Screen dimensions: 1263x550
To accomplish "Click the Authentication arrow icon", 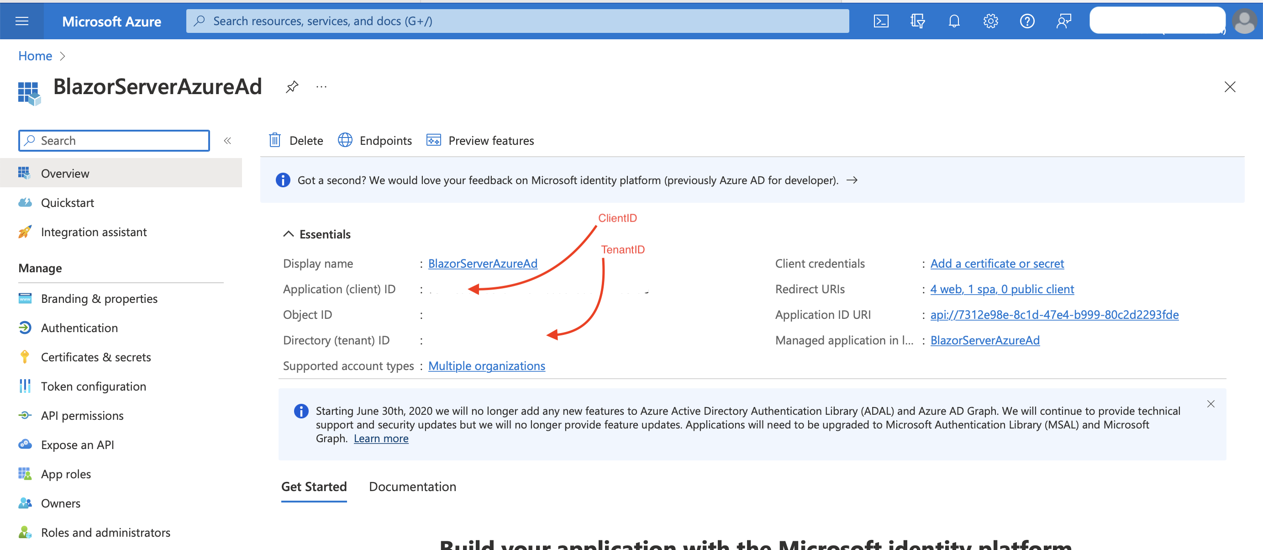I will [25, 327].
